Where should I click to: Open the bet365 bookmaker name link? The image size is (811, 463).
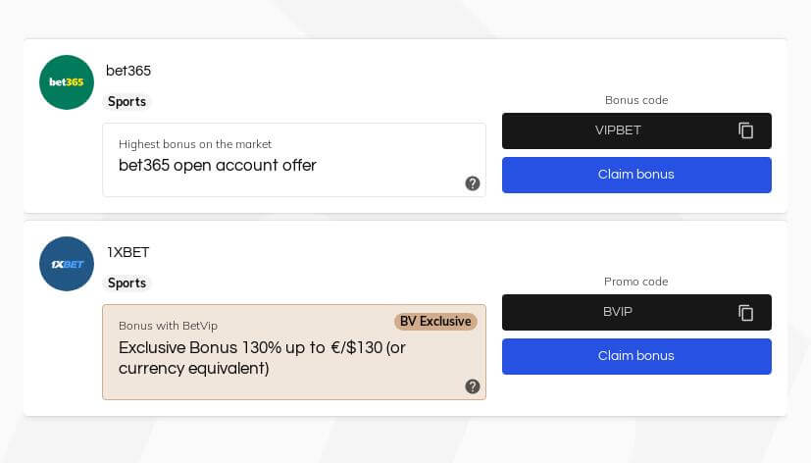pyautogui.click(x=128, y=71)
